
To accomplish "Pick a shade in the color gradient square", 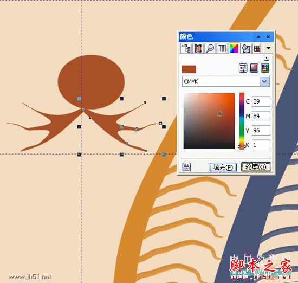I will 209,121.
